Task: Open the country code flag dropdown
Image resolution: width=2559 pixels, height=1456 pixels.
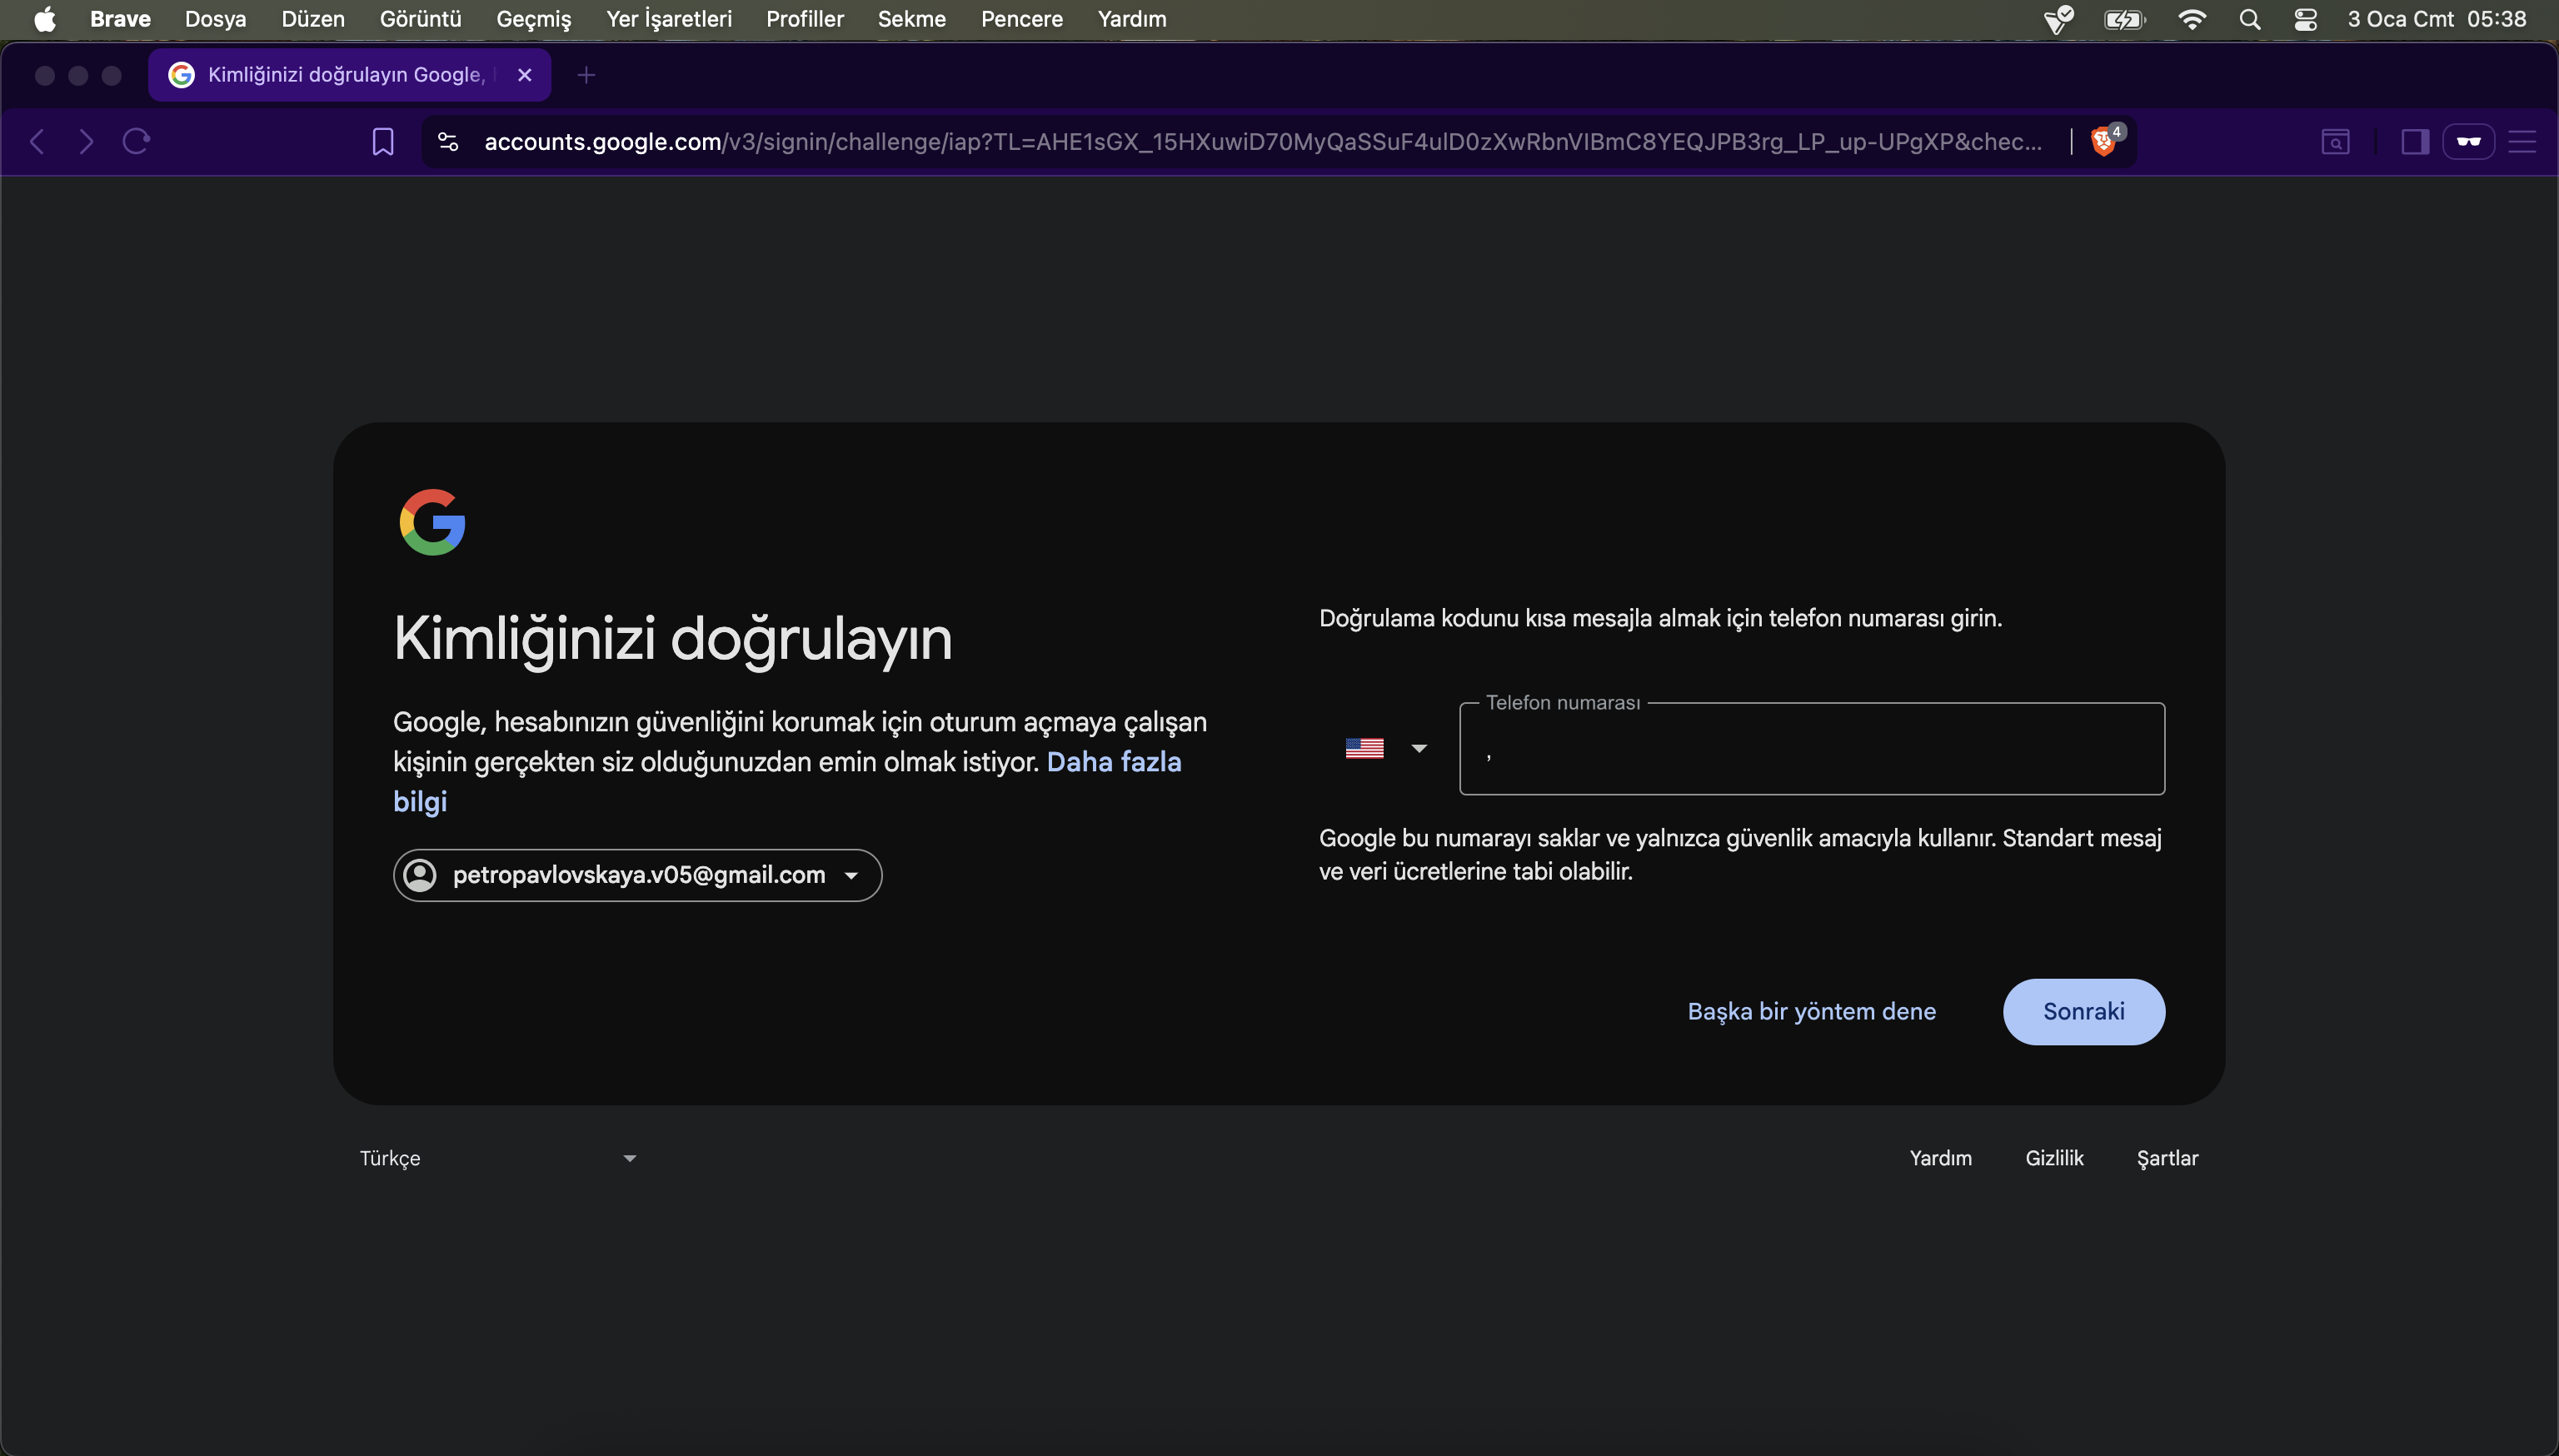Action: (x=1386, y=748)
